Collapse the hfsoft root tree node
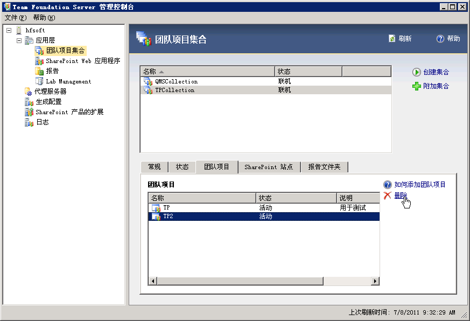The height and width of the screenshot is (321, 470). (9, 30)
